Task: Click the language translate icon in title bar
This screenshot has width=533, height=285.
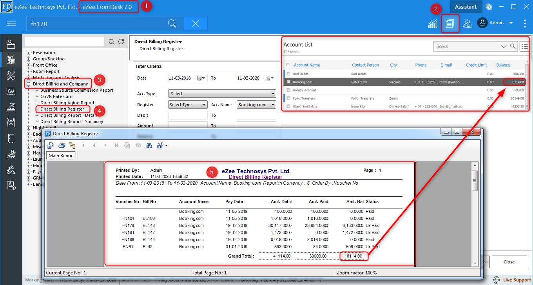Action: coord(489,7)
